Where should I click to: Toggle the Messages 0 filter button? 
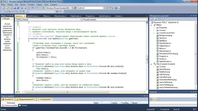tap(45, 99)
